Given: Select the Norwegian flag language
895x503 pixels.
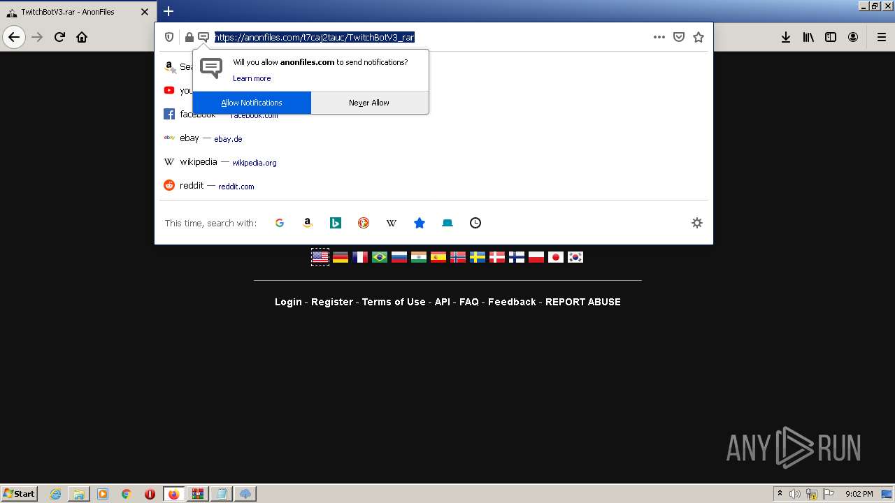Looking at the screenshot, I should (x=458, y=257).
